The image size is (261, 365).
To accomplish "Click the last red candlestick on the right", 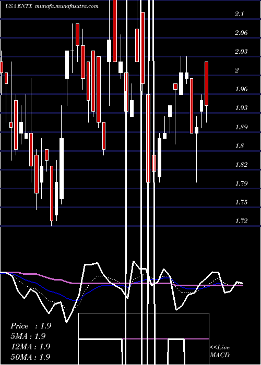I will pos(207,84).
